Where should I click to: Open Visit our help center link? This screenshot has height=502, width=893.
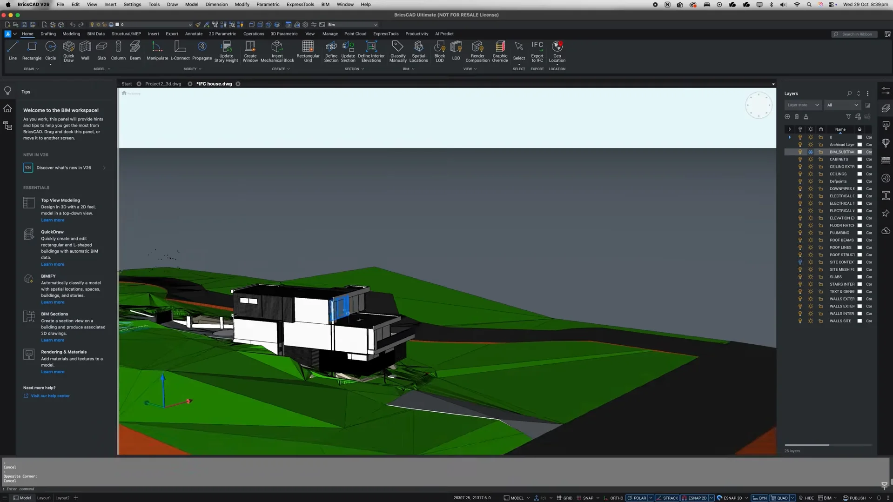click(x=50, y=395)
